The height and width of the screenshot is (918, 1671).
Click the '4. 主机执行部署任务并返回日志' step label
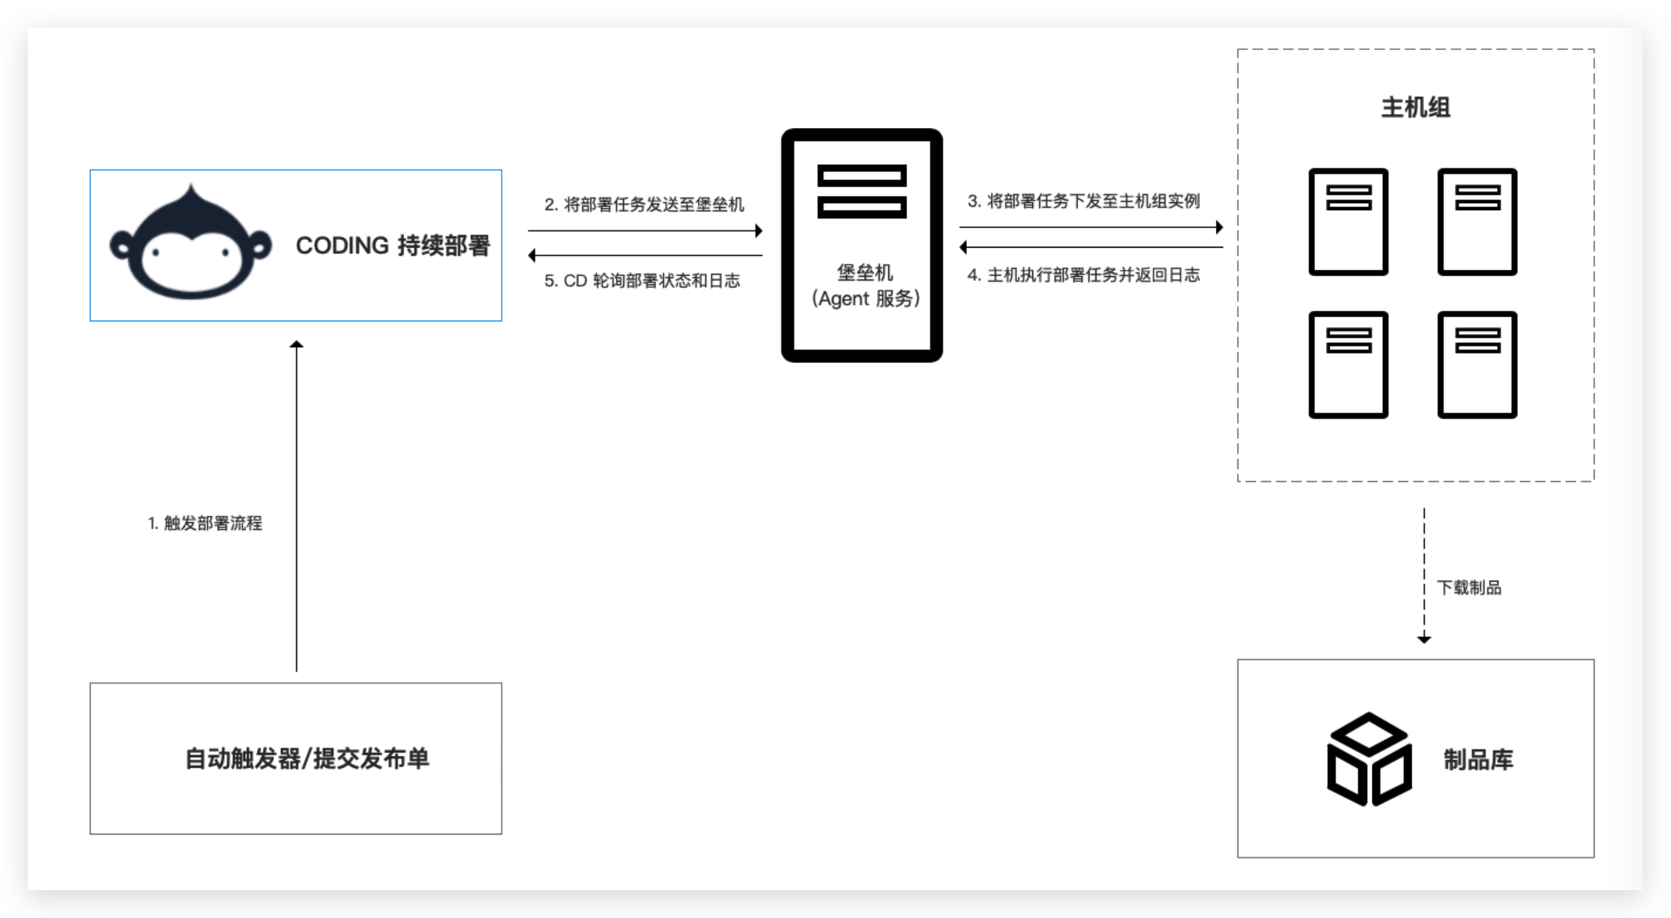click(x=1084, y=275)
